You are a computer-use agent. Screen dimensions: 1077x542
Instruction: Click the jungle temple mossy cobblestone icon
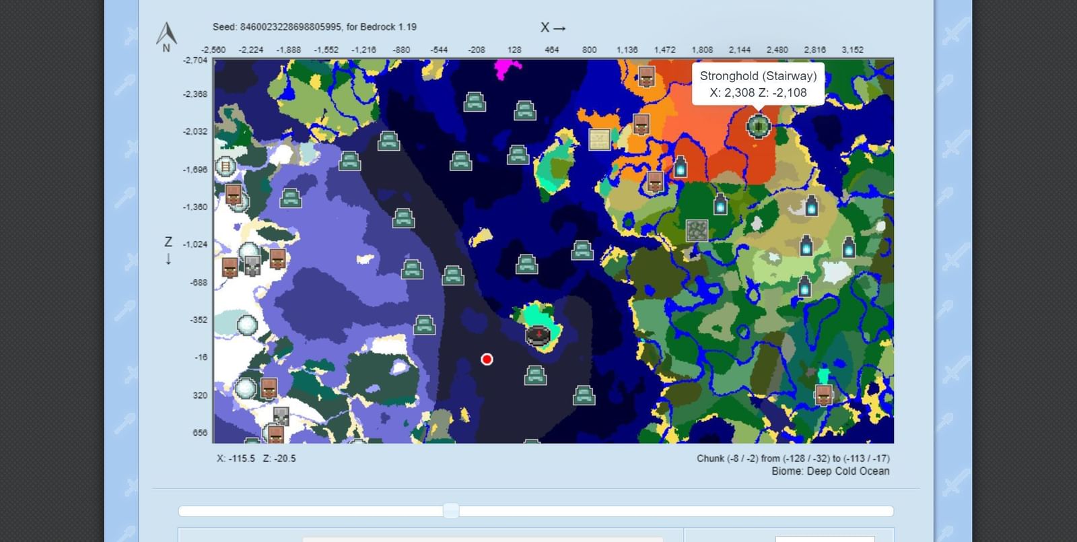697,230
